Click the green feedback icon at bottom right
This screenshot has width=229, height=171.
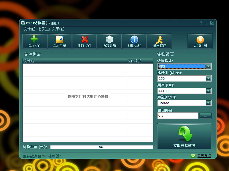point(193,156)
